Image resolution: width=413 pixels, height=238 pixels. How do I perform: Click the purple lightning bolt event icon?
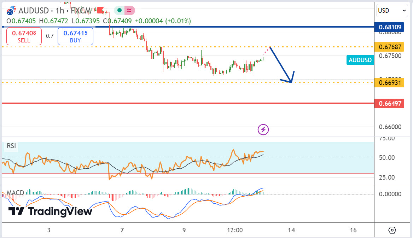coord(263,130)
